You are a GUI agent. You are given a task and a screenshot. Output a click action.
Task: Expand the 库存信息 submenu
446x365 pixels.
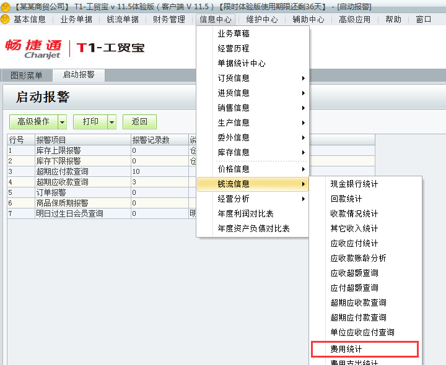click(253, 153)
